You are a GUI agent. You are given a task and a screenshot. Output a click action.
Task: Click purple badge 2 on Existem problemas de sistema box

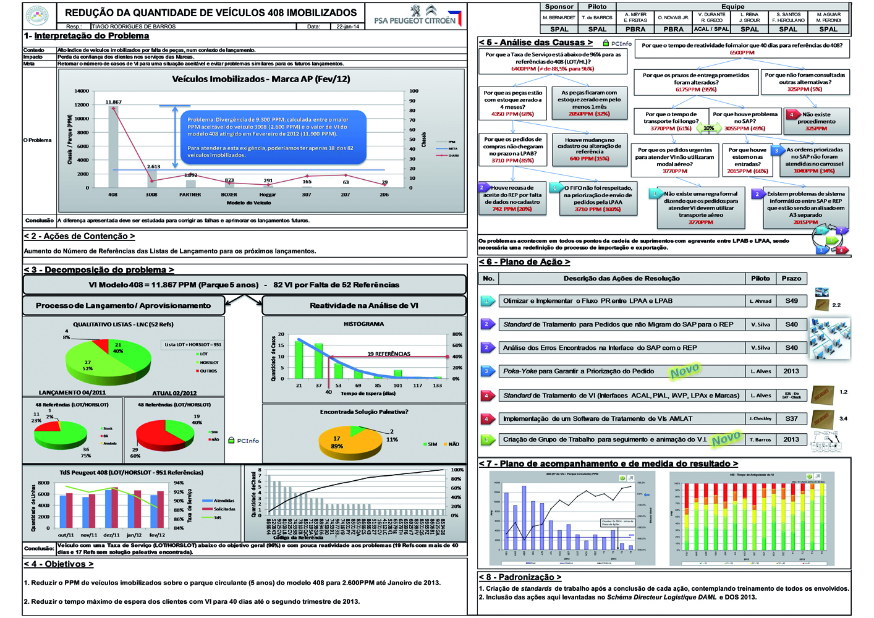758,193
